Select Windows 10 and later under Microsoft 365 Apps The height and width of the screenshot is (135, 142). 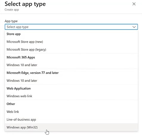point(71,65)
